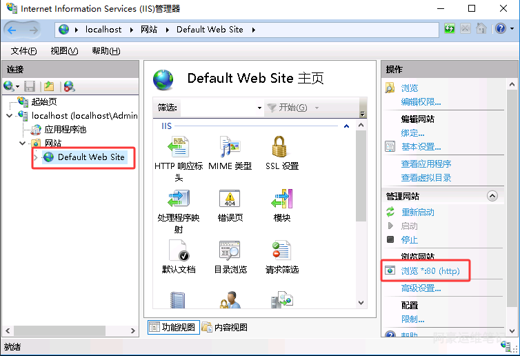
Task: Click the globe icon in the address bar
Action: pos(63,30)
